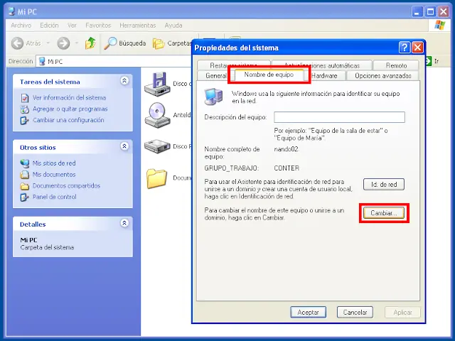The width and height of the screenshot is (455, 341).
Task: Click Mi PC icon in address bar
Action: pos(42,61)
